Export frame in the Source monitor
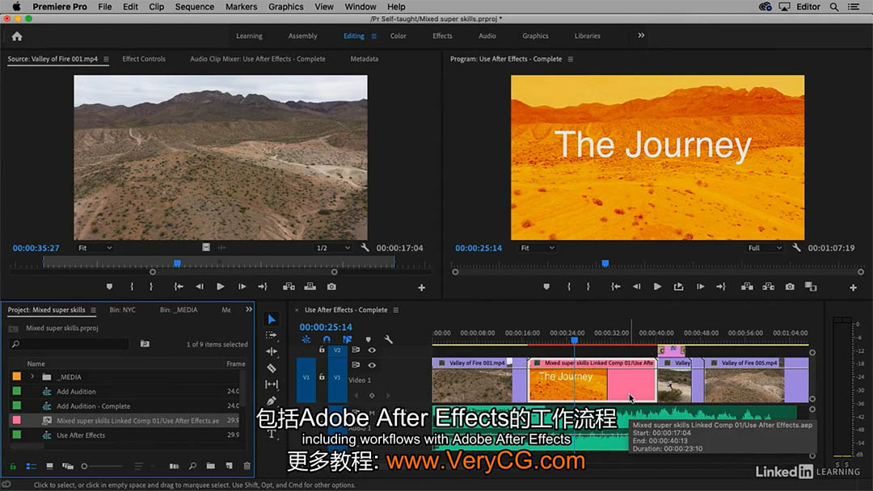Image resolution: width=873 pixels, height=491 pixels. [x=331, y=287]
